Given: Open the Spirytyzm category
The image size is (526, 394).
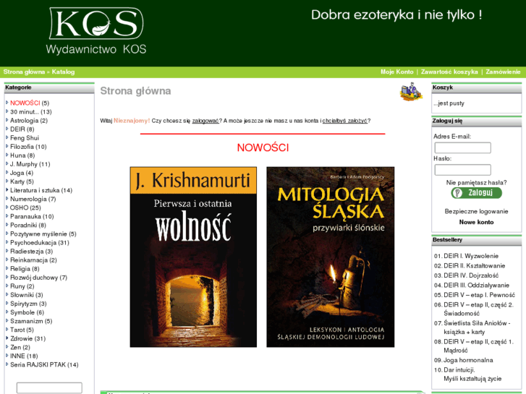Looking at the screenshot, I should [x=23, y=304].
